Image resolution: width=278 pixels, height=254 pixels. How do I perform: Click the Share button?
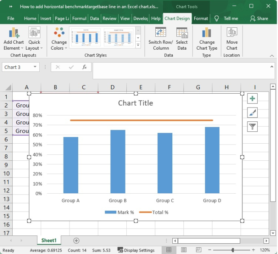259,18
